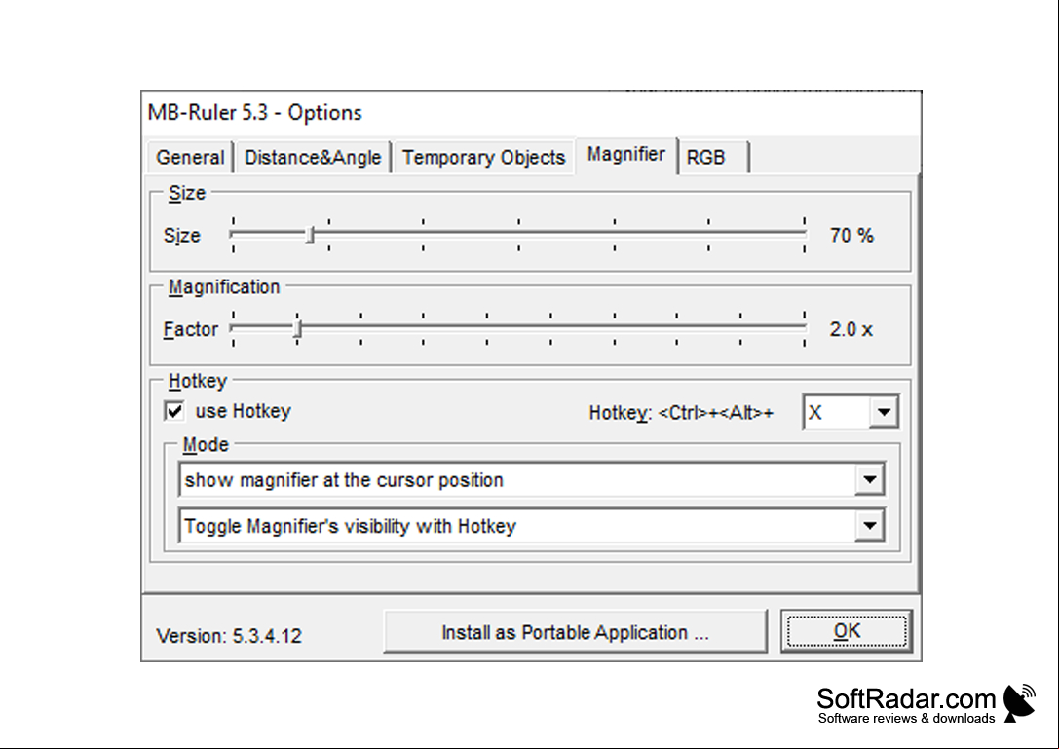Select the Magnifier tab
The width and height of the screenshot is (1059, 749).
coord(626,155)
